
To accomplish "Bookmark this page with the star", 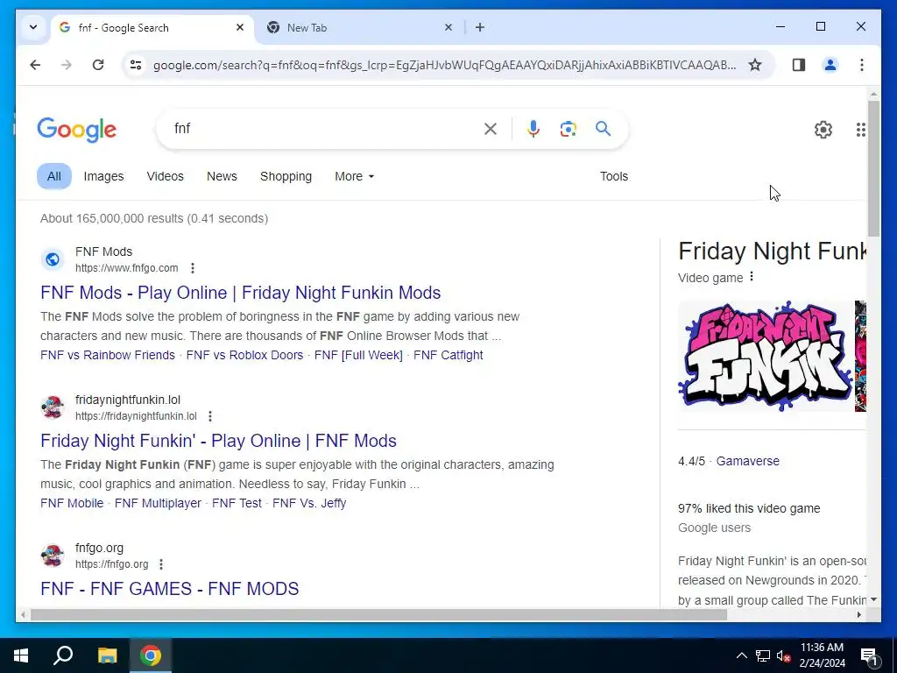I will [x=755, y=65].
